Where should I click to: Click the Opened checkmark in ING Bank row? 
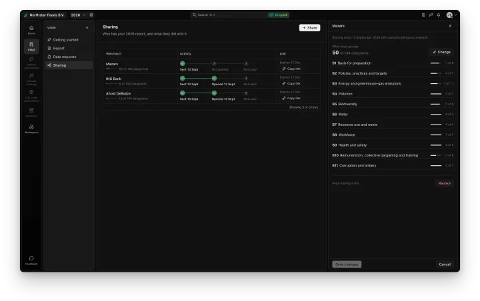(x=214, y=79)
